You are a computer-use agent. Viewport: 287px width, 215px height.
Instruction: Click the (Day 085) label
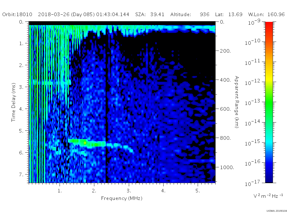click(83, 15)
